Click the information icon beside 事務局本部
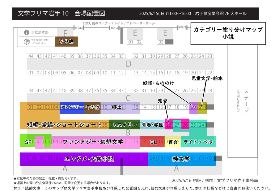 (x=27, y=32)
